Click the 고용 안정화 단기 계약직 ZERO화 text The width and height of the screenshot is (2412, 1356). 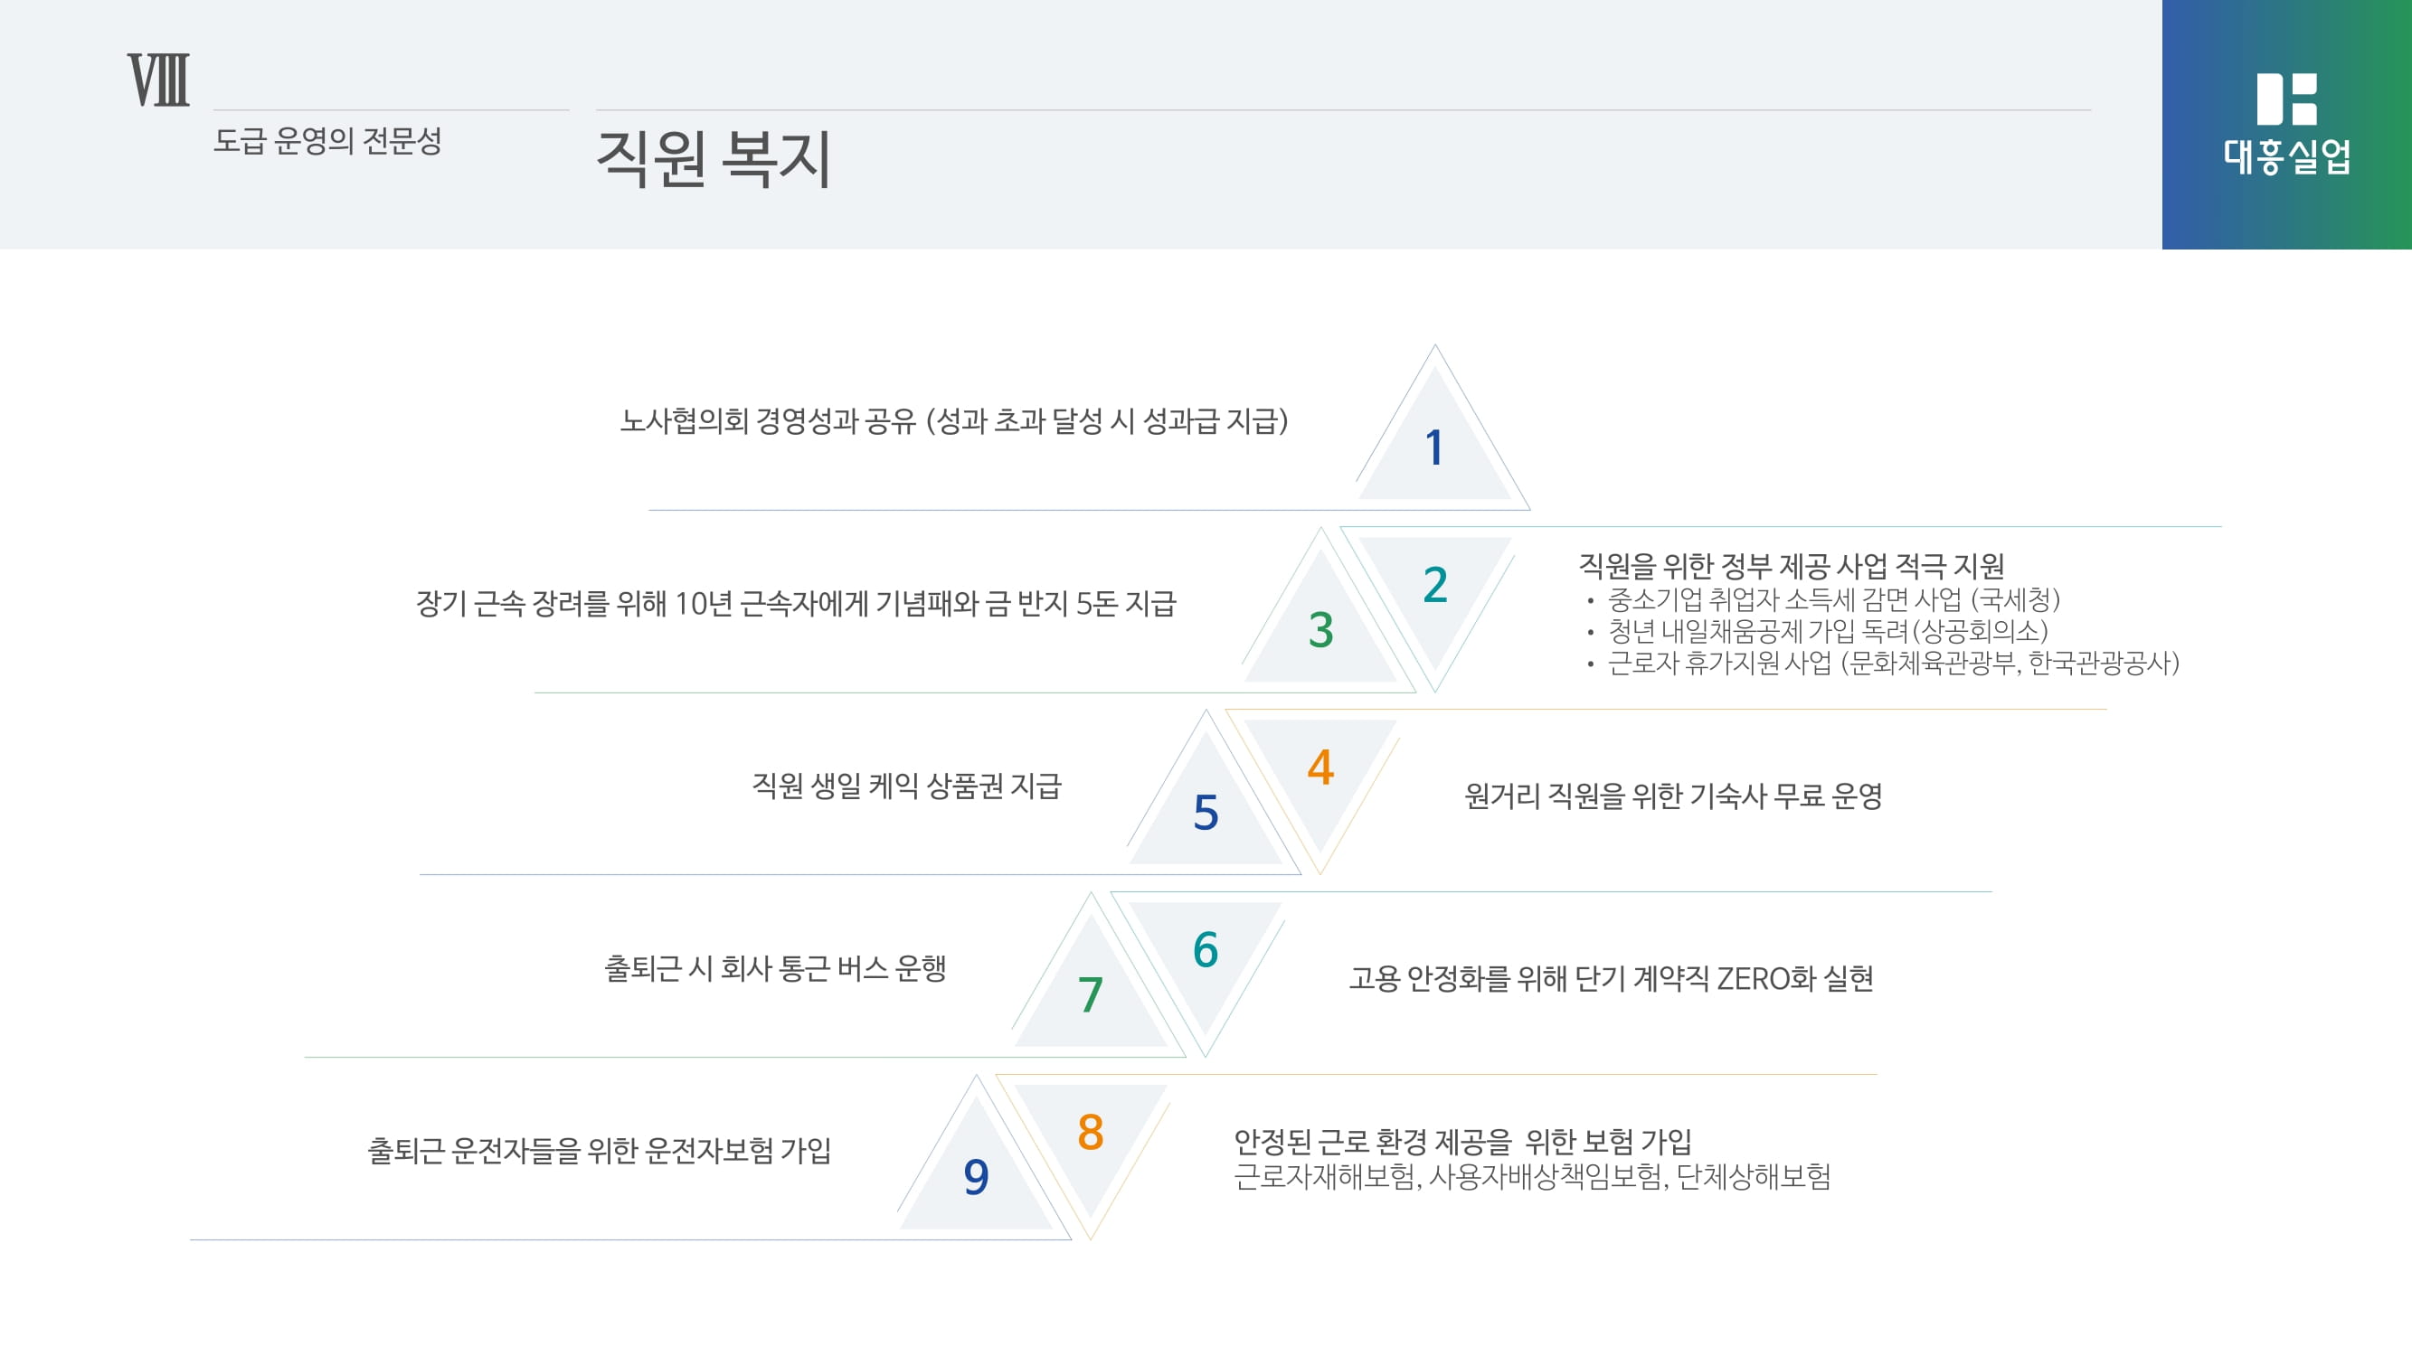1611,979
